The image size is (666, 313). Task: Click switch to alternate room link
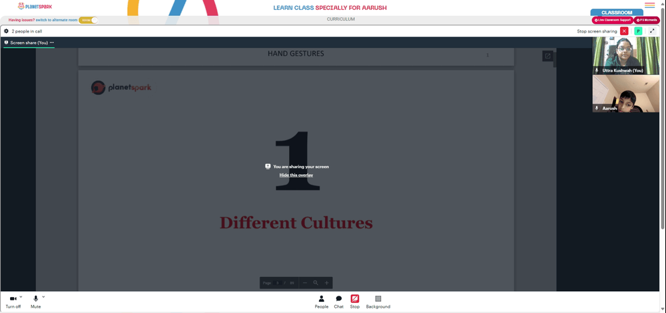point(56,20)
